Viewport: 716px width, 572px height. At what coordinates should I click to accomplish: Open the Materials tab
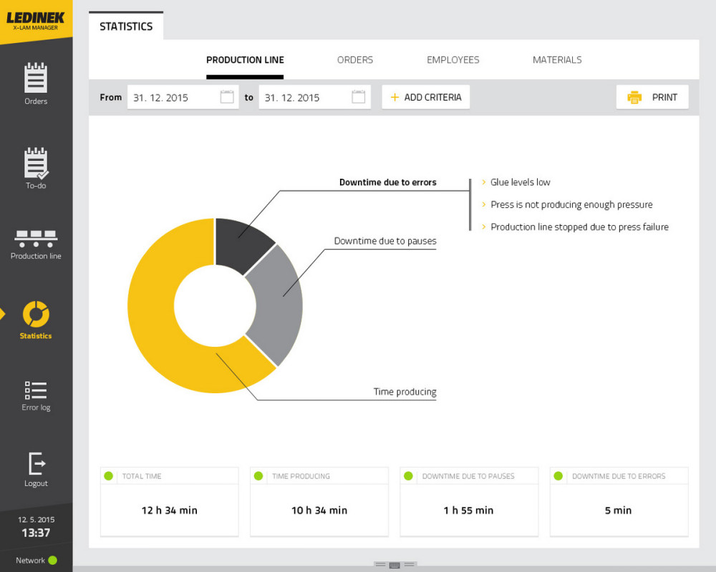[557, 60]
